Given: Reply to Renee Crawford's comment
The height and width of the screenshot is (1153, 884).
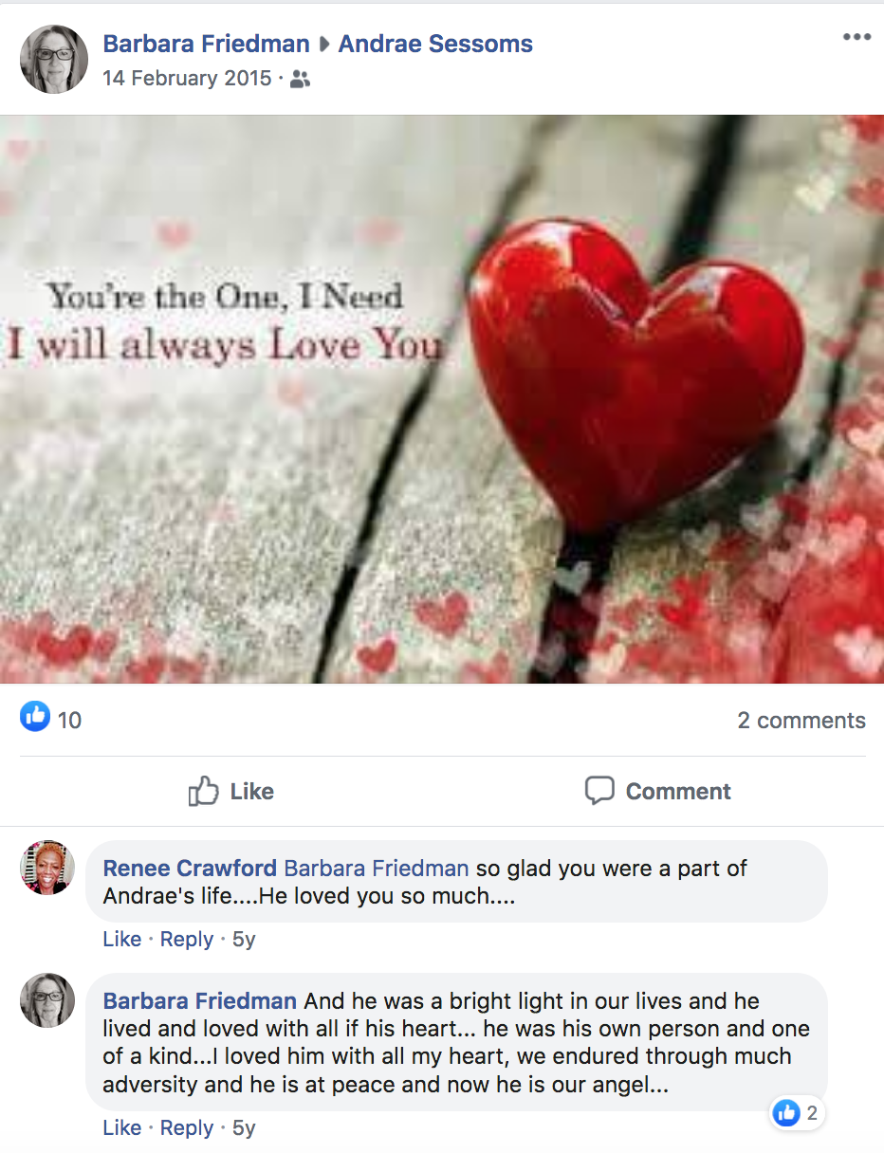Looking at the screenshot, I should point(187,940).
